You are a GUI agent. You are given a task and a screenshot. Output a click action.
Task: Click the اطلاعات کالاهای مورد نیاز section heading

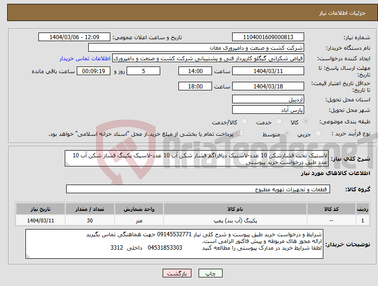click(335, 173)
